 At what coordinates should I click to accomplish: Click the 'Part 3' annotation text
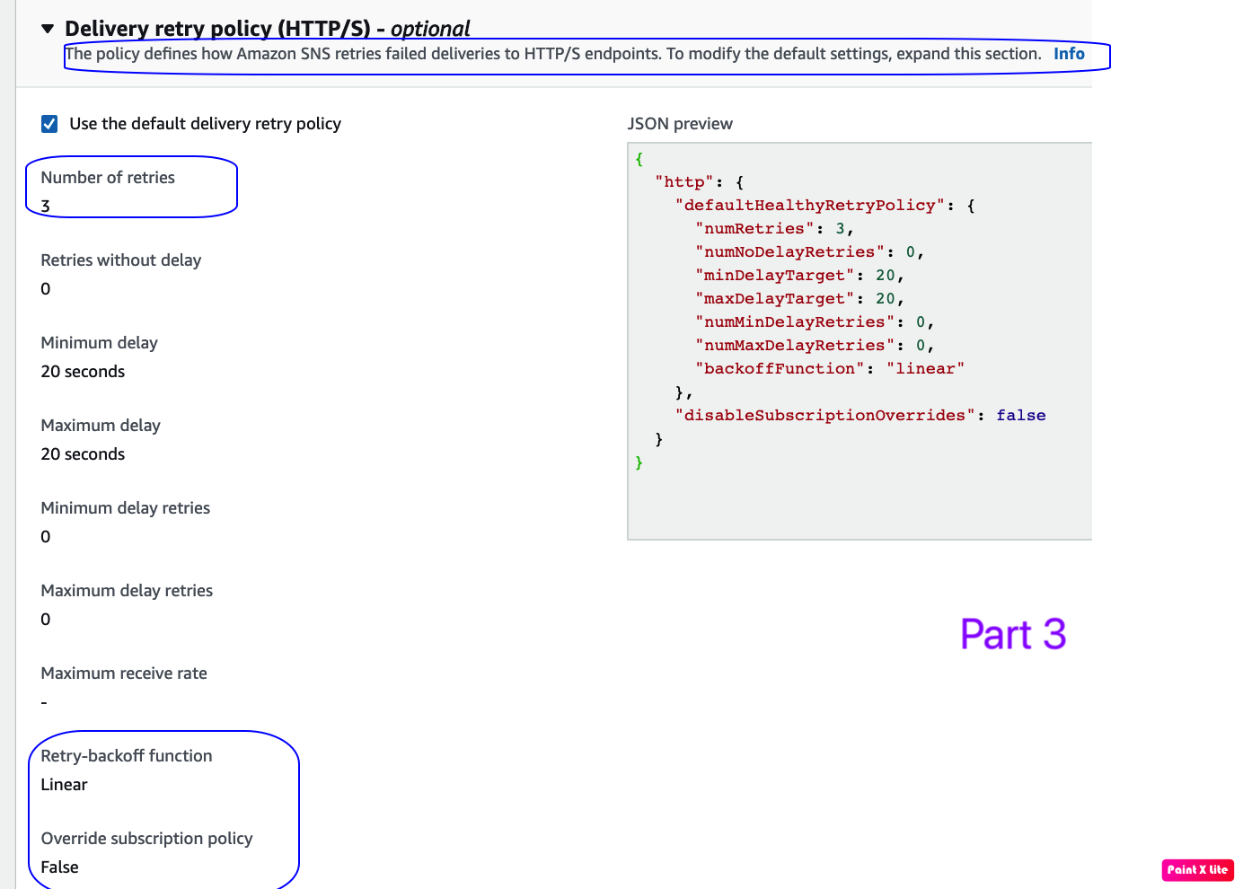(1013, 634)
